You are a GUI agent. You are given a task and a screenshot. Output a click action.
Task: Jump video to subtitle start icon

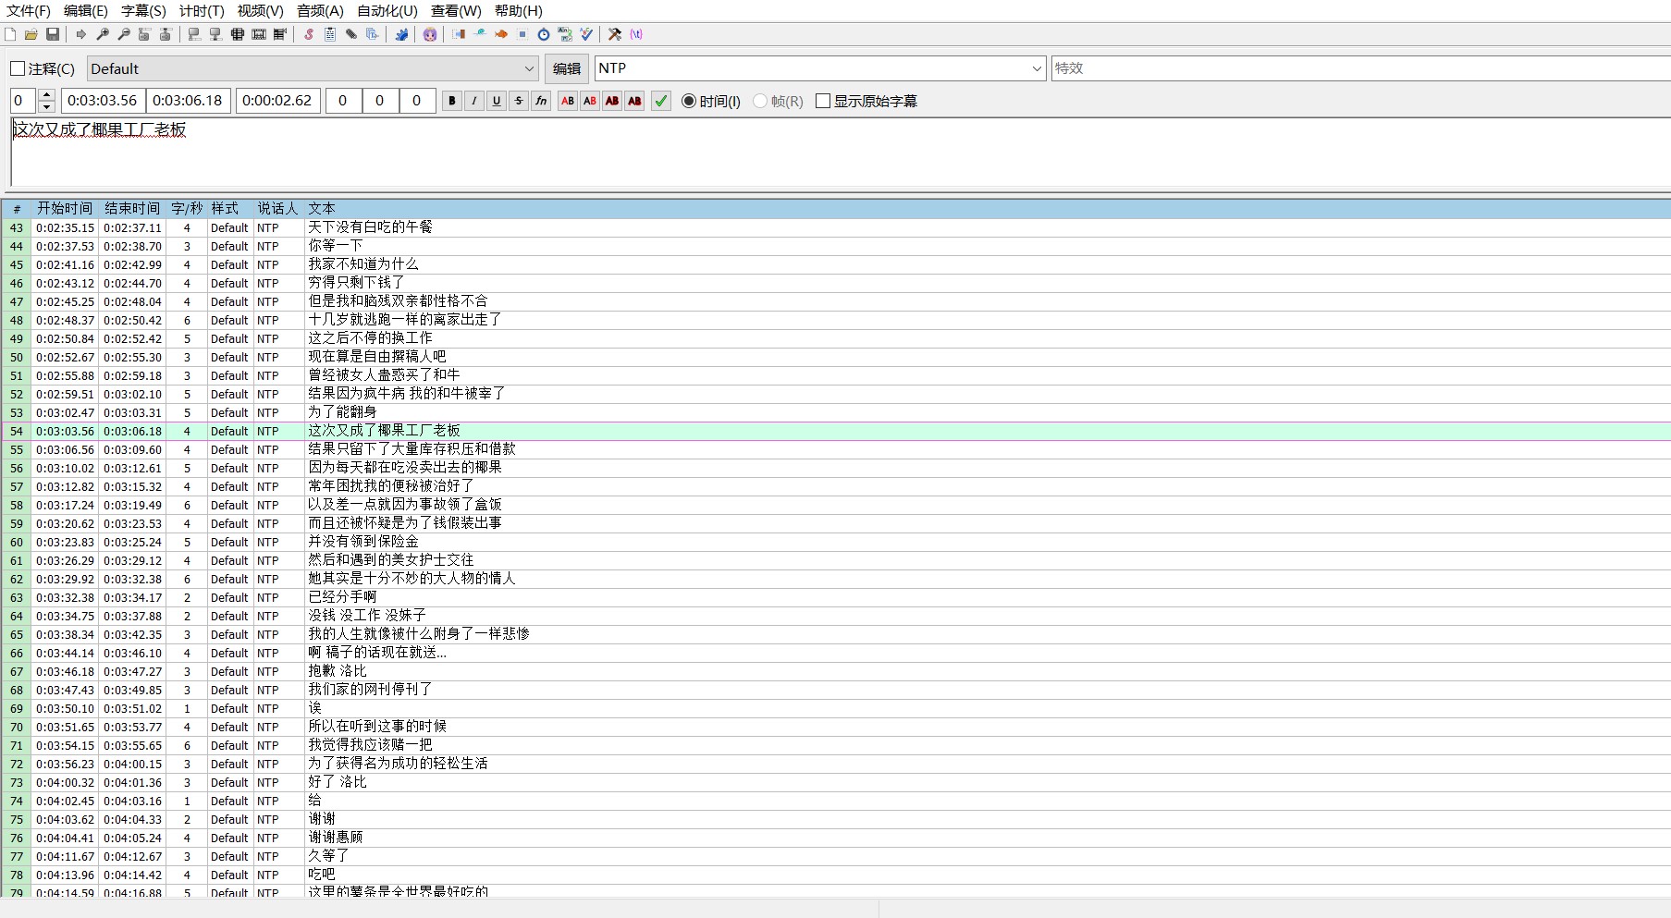click(x=144, y=34)
